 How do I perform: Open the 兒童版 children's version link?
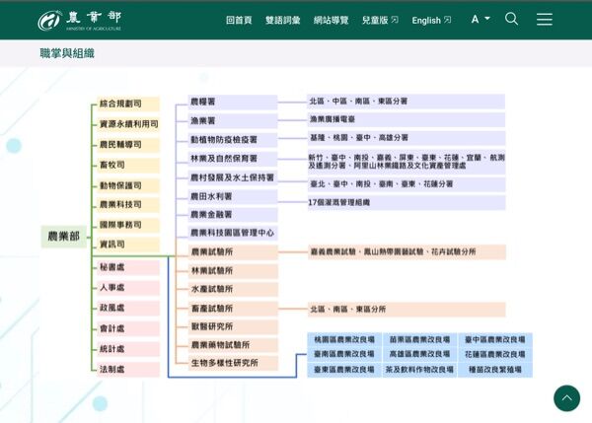pyautogui.click(x=380, y=20)
